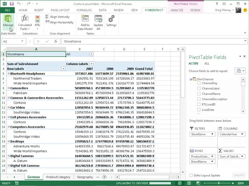249x186 pixels.
Task: Open the StoreName filter dropdown in B1
Action: [91, 54]
